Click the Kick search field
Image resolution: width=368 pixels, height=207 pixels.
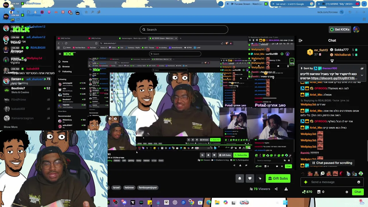click(184, 29)
